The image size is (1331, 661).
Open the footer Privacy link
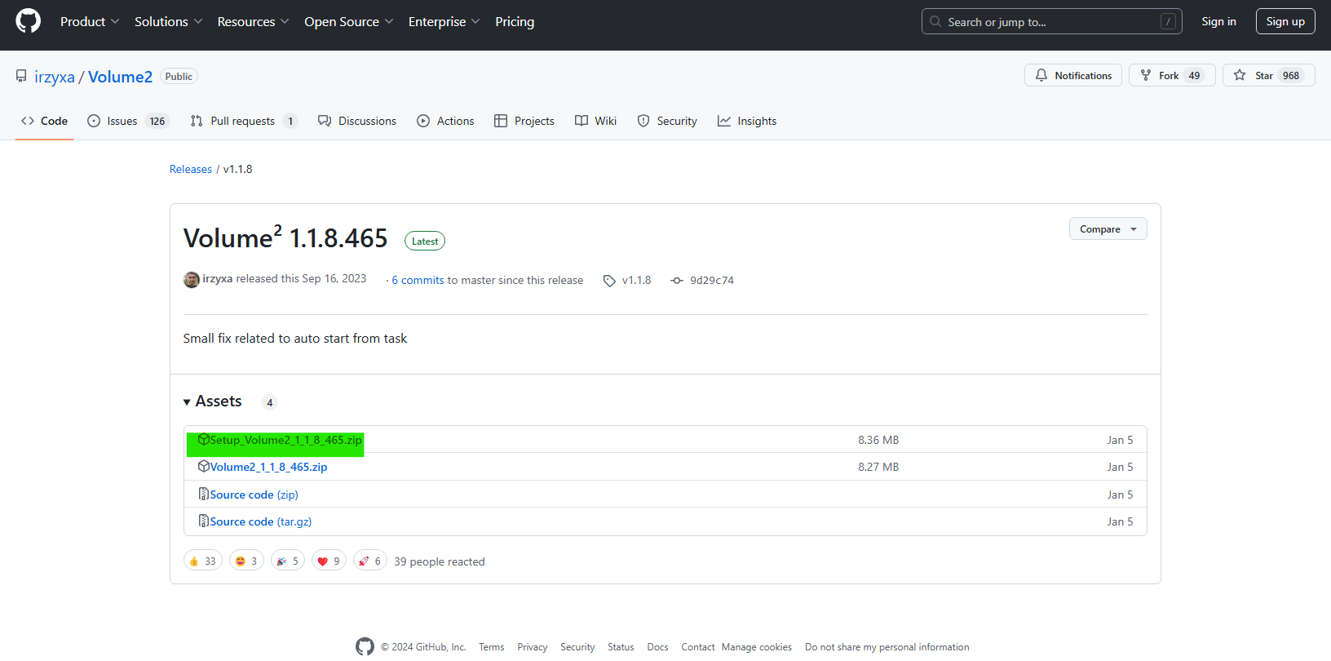pyautogui.click(x=533, y=647)
